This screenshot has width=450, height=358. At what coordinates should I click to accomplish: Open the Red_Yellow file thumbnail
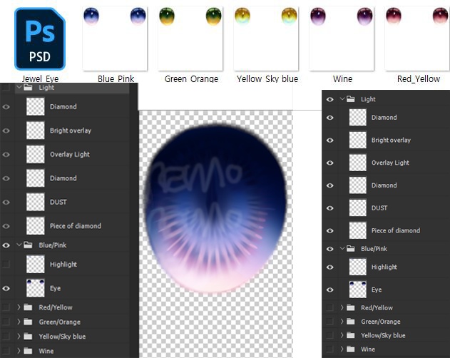tap(417, 39)
